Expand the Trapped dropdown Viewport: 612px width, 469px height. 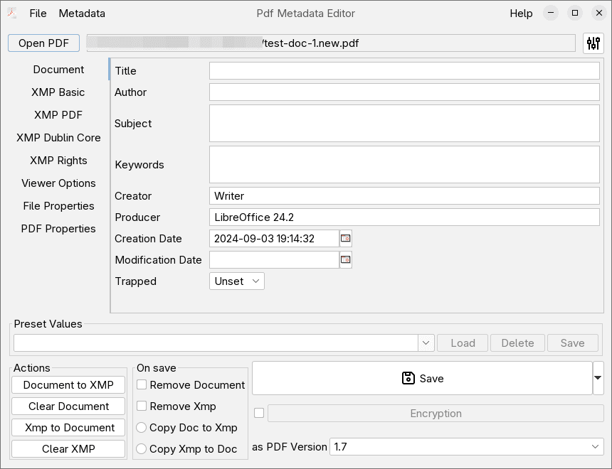pyautogui.click(x=237, y=281)
